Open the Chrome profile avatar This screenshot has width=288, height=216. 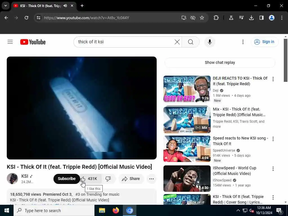point(272,18)
